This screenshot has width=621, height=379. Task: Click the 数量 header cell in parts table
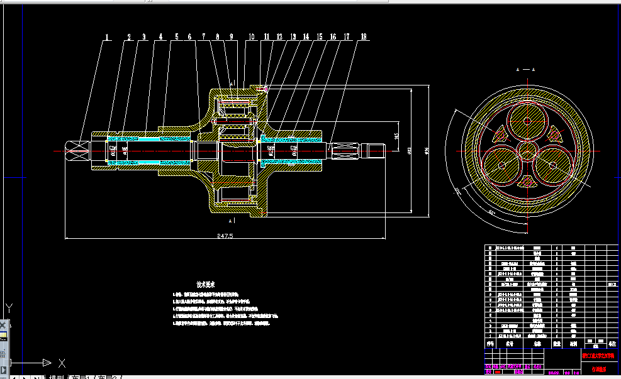557,344
